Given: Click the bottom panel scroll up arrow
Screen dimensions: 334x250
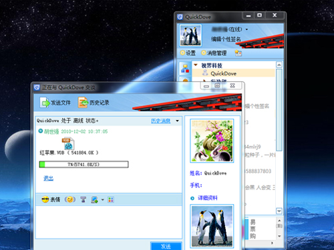Looking at the screenshot, I should coord(279,221).
